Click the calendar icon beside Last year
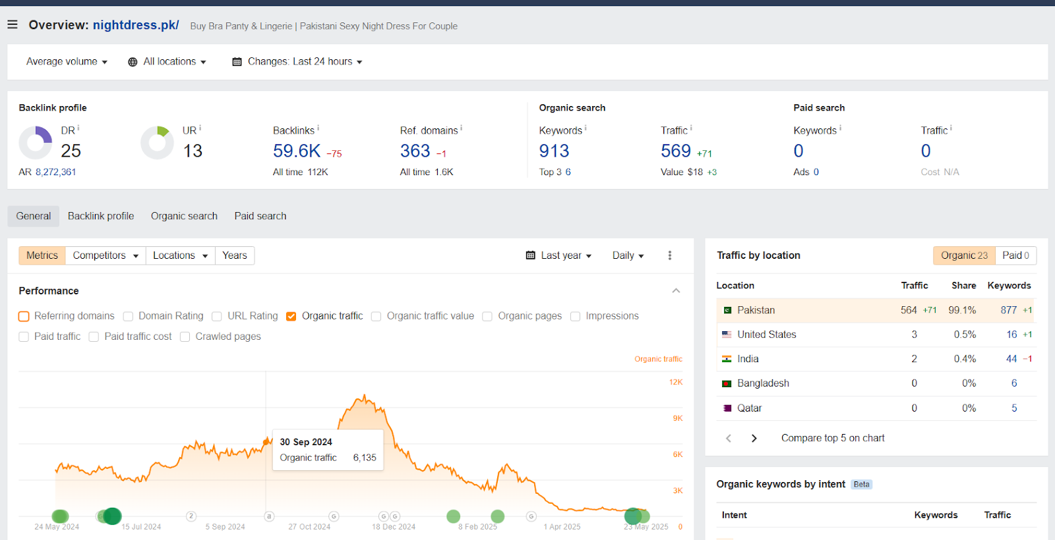The image size is (1055, 540). click(x=531, y=256)
